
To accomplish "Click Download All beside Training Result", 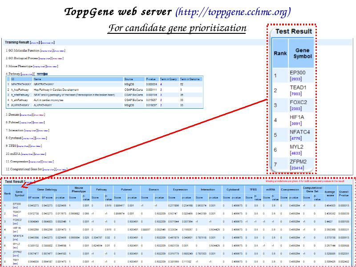I will pos(48,43).
